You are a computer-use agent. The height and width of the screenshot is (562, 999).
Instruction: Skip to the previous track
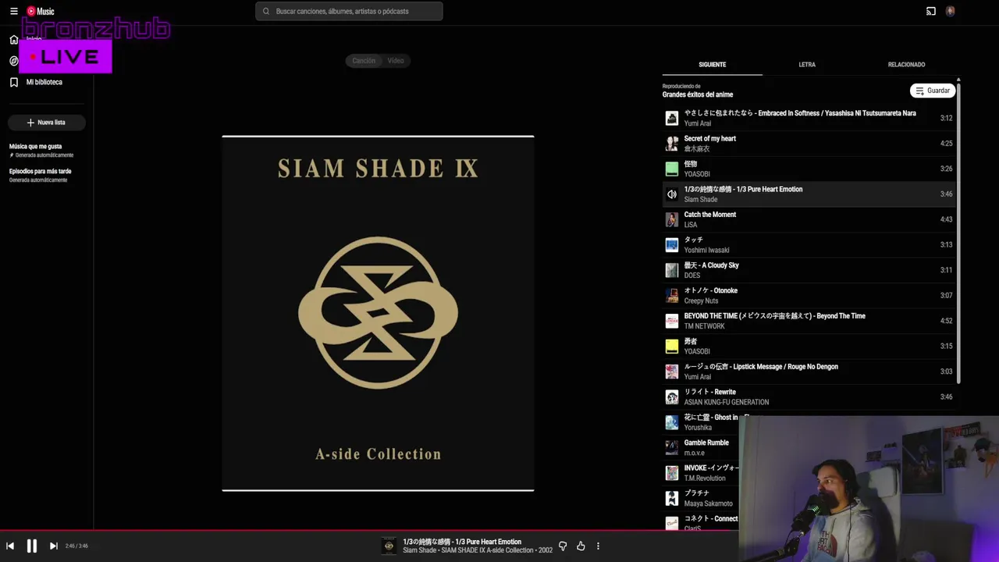10,546
